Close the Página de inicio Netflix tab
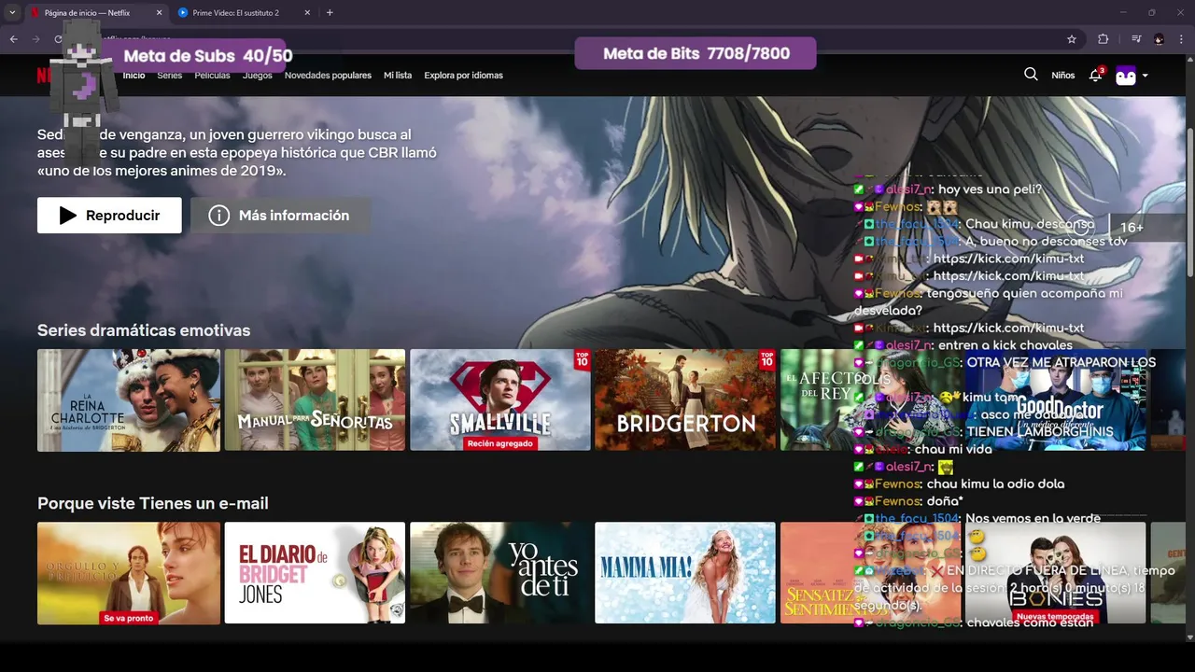This screenshot has width=1195, height=672. click(x=159, y=13)
